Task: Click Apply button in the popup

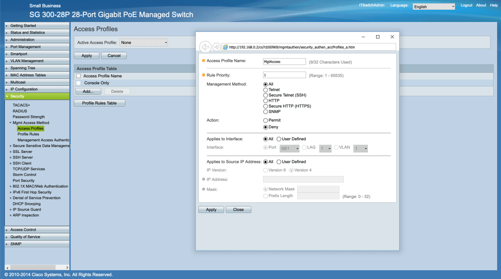Action: pyautogui.click(x=211, y=210)
